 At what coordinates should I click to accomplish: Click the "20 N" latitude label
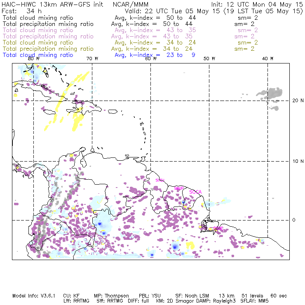(x=298, y=101)
